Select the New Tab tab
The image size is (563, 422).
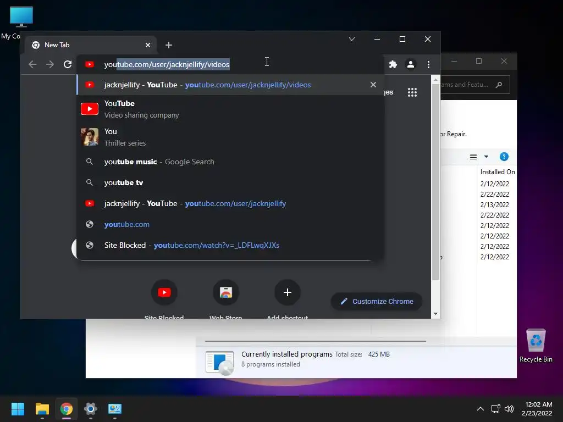91,45
